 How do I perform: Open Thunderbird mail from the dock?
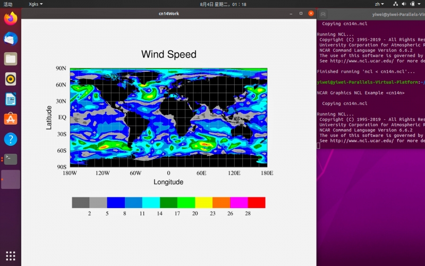[11, 39]
